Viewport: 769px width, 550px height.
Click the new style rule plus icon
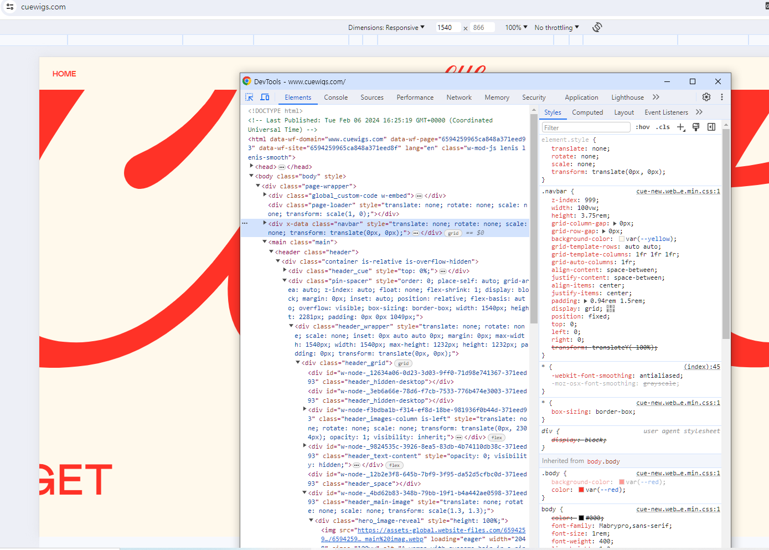pos(681,127)
